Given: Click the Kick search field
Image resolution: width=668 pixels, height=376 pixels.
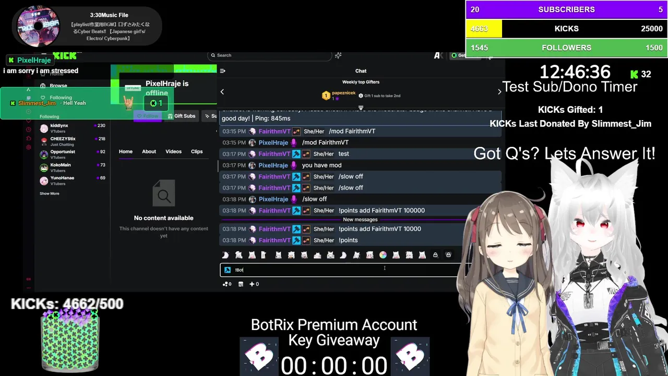Looking at the screenshot, I should [269, 55].
